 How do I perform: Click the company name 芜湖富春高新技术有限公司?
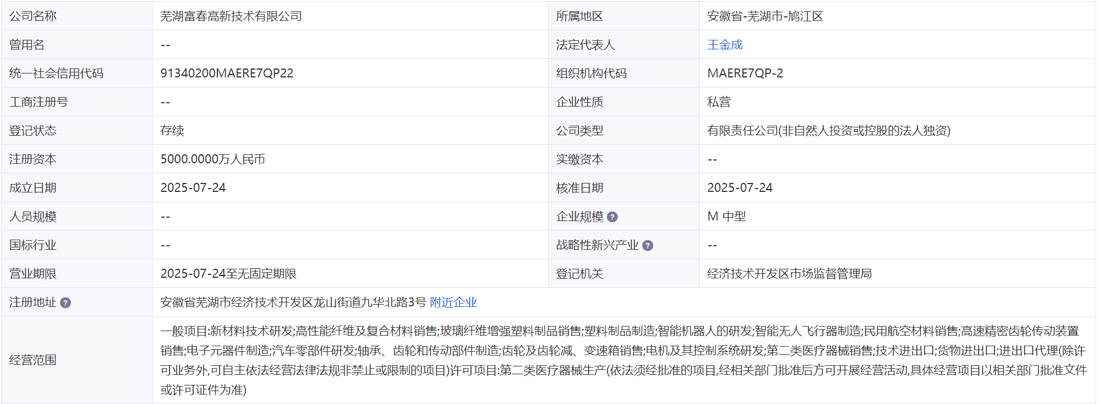click(x=231, y=16)
